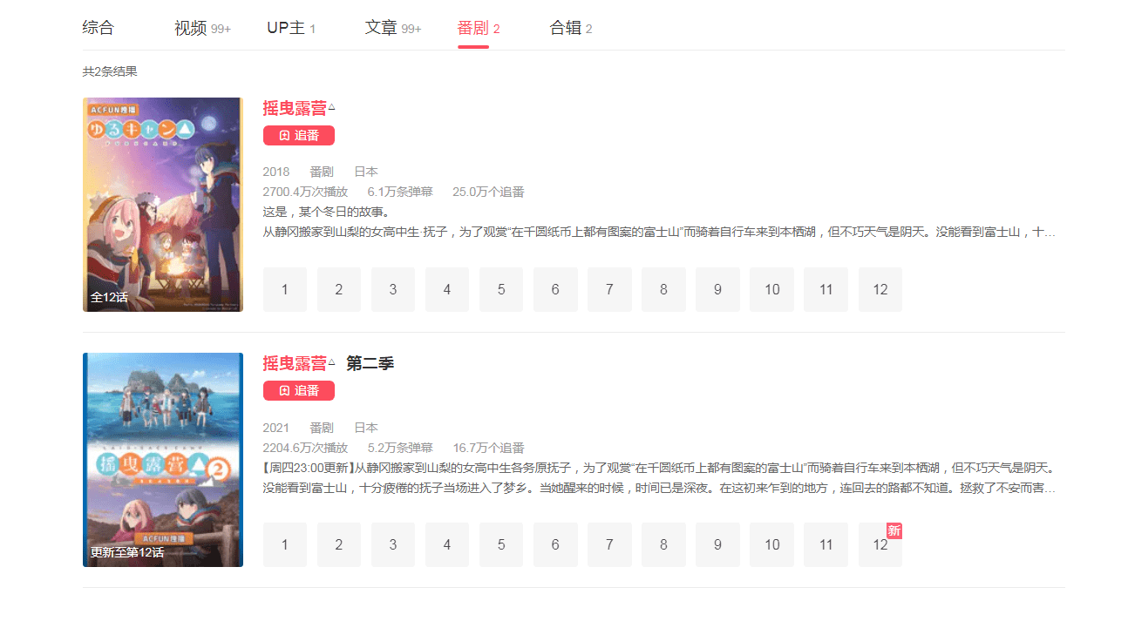Open the first 摇曳露营 poster thumbnail (全12话)

pos(163,205)
